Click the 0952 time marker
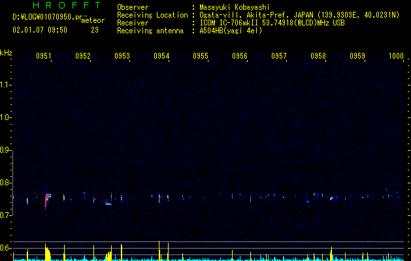This screenshot has width=411, height=261. (83, 56)
